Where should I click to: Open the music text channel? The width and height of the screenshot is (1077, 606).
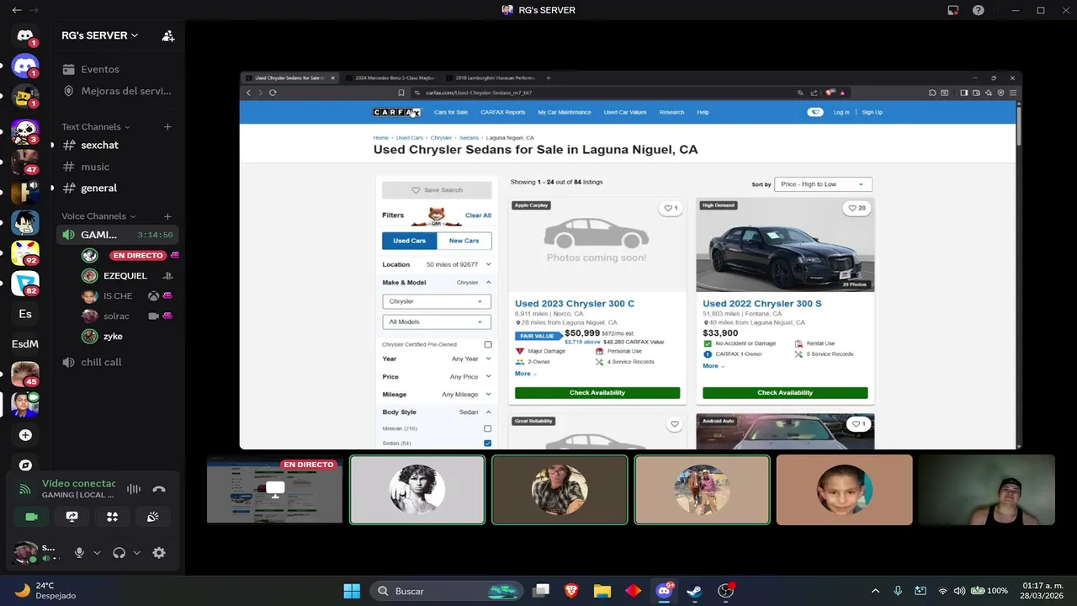118,167
